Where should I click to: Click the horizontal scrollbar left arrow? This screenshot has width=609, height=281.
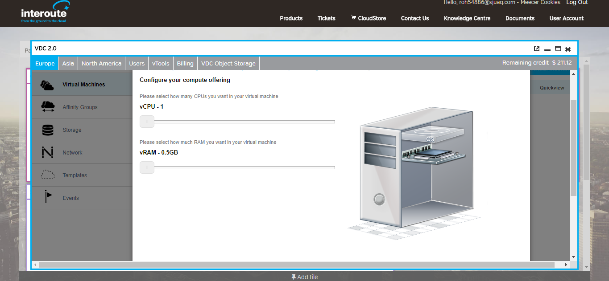tap(35, 265)
